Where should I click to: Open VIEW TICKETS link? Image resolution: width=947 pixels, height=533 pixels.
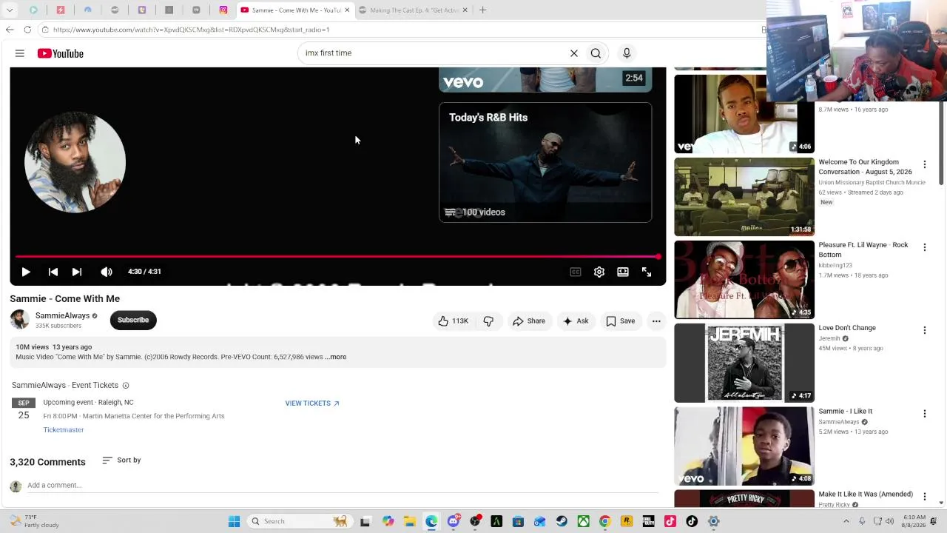coord(312,403)
